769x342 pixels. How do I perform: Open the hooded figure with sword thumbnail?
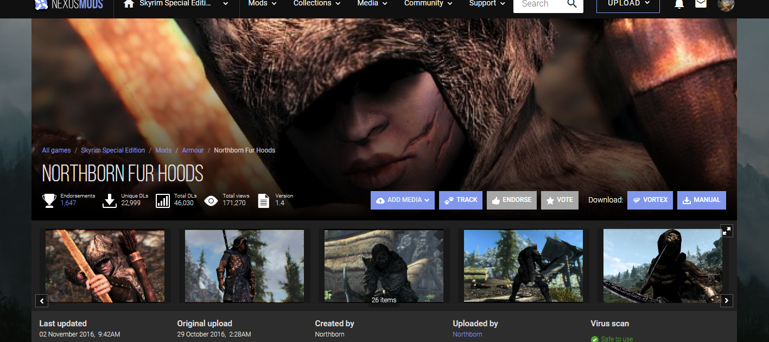pos(663,266)
